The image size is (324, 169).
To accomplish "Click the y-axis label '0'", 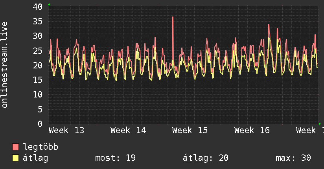I will [40, 124].
